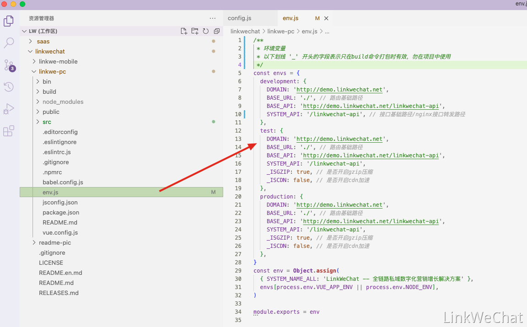
Task: Open .editorconfig file
Action: coord(60,132)
